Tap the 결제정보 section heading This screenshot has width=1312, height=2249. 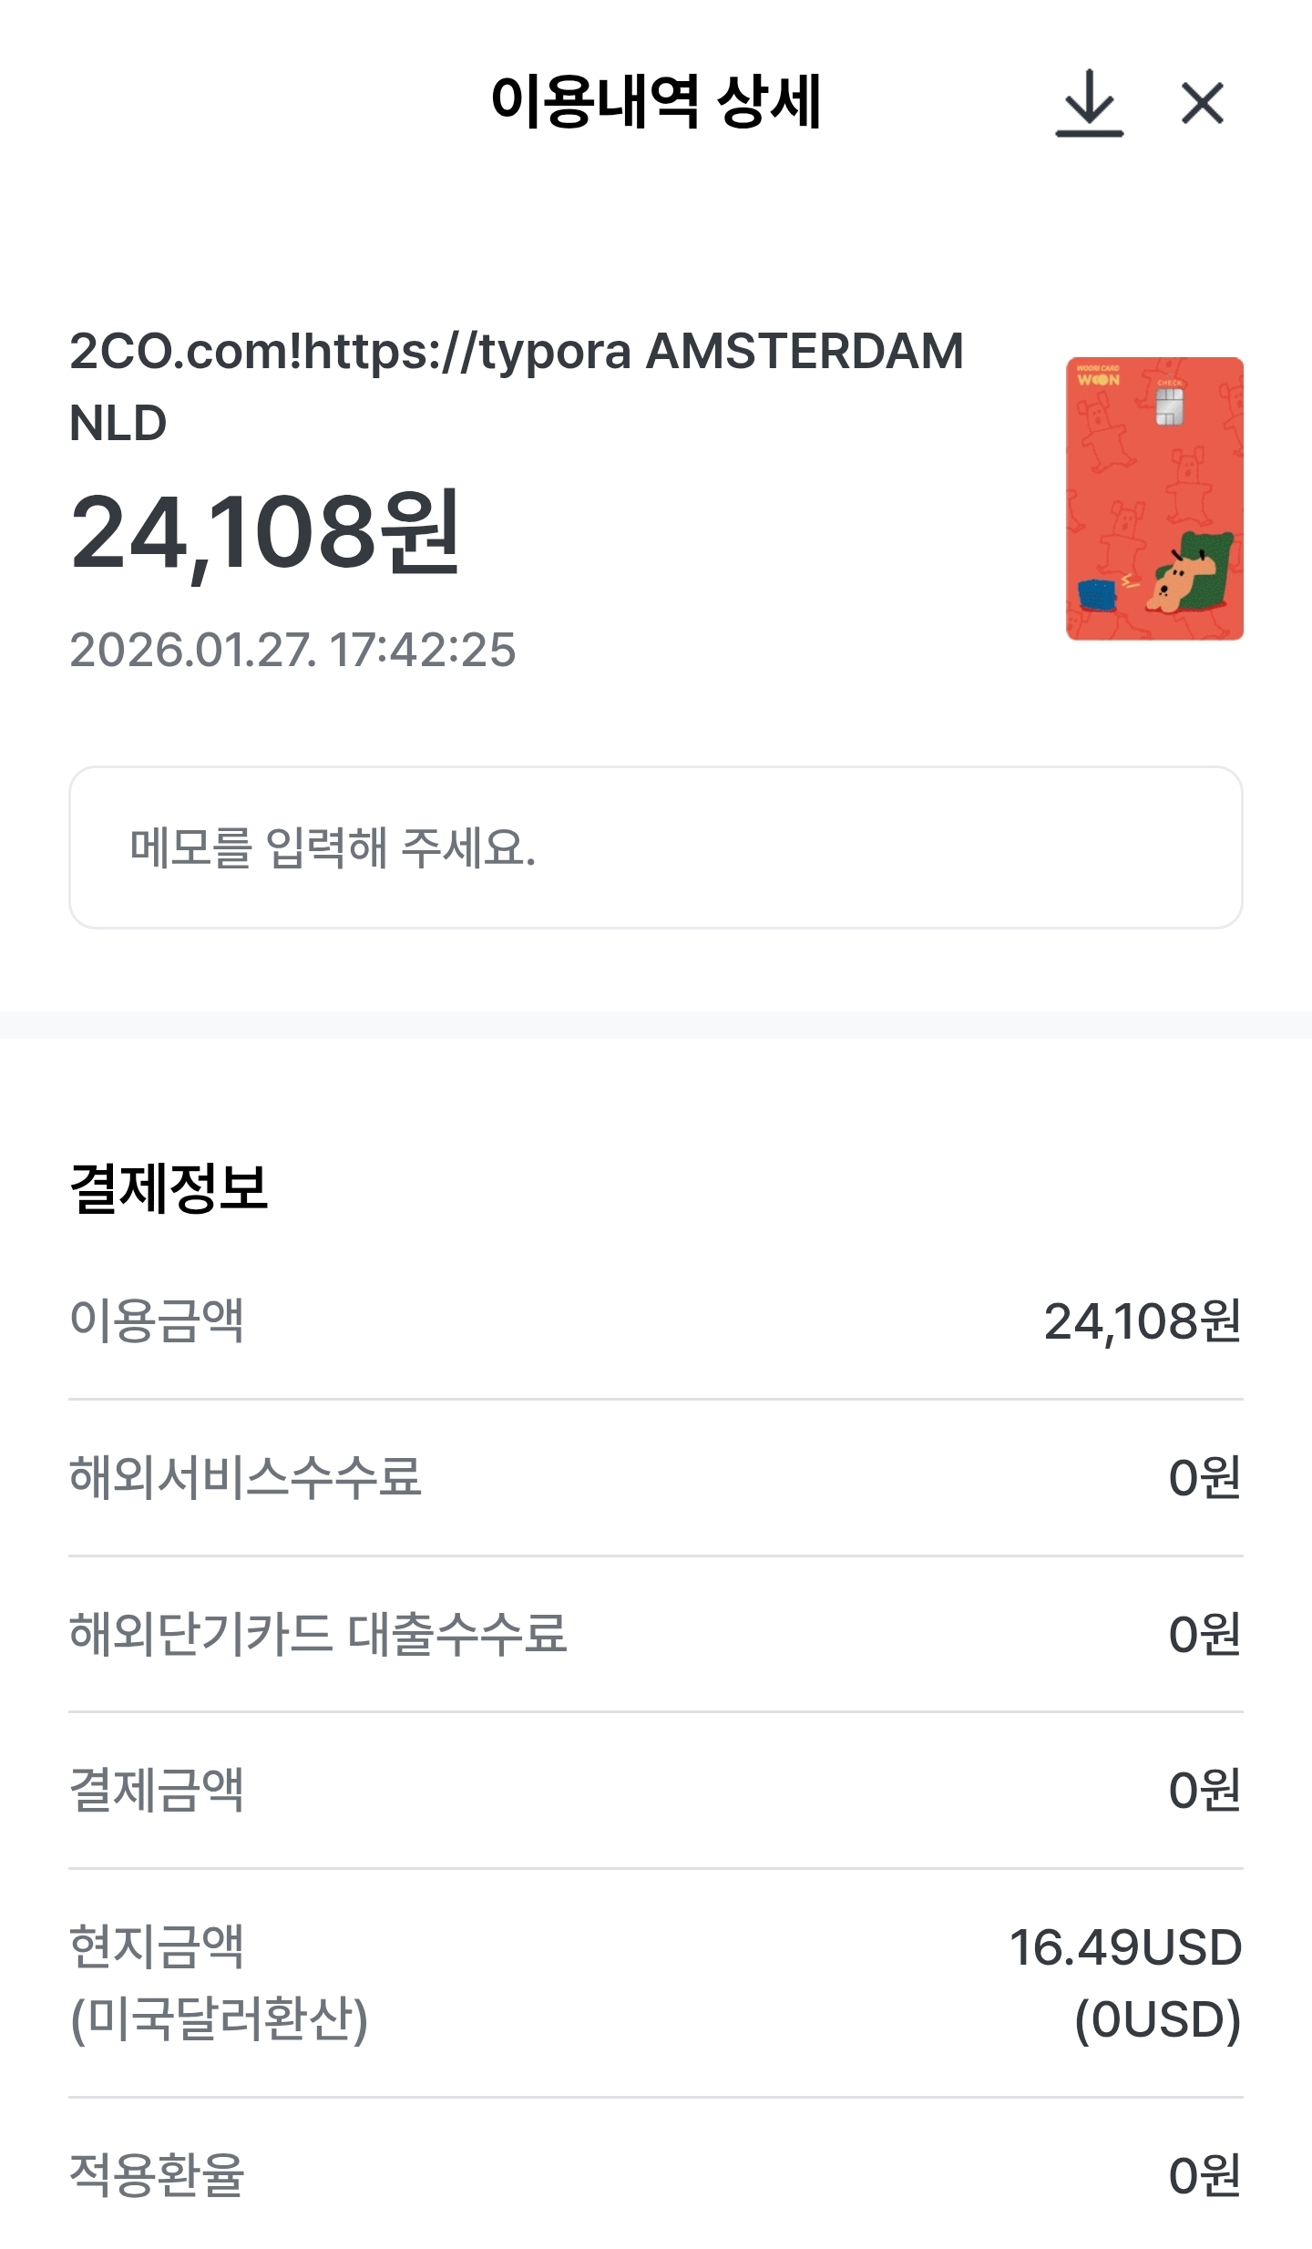tap(169, 1187)
